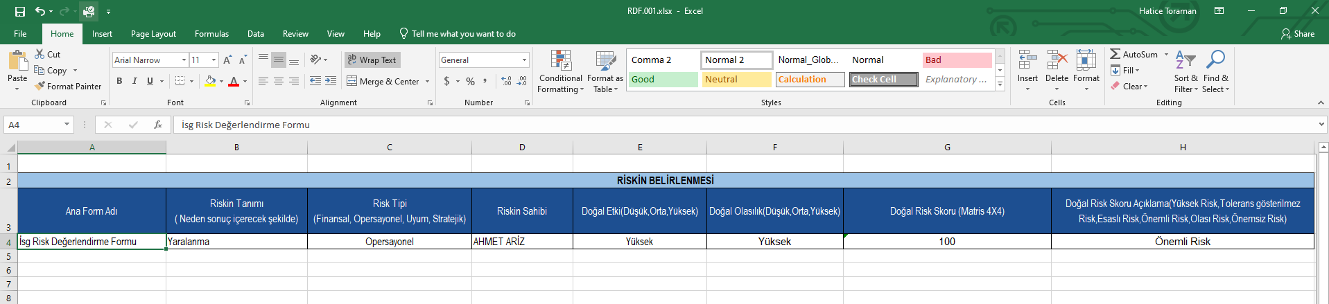Viewport: 1329px width, 304px height.
Task: Expand the font name dropdown Arial Narrow
Action: pos(184,60)
